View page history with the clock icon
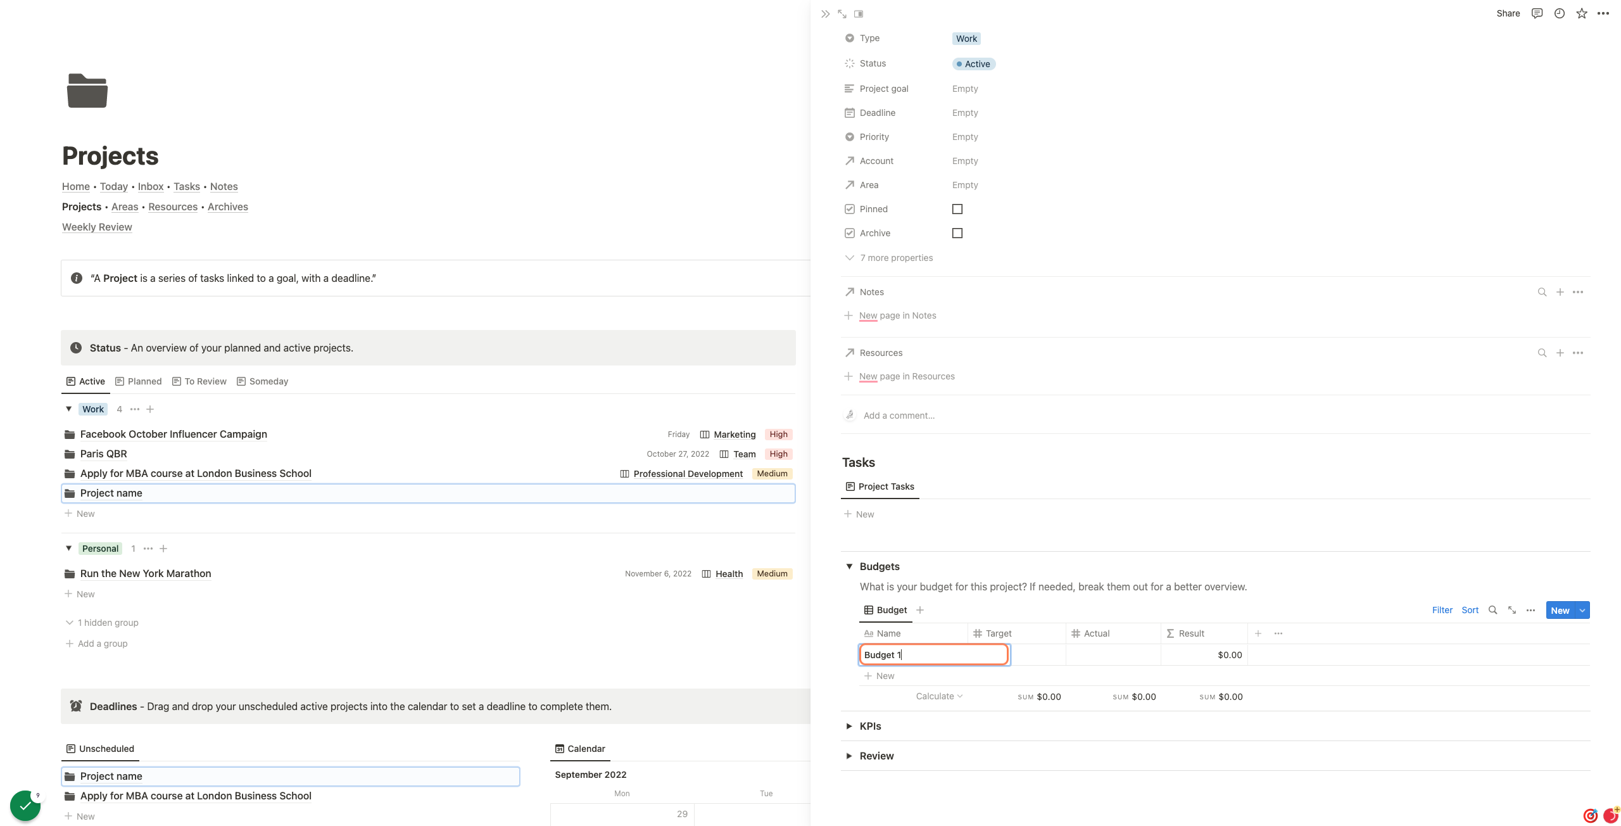1621x826 pixels. 1560,13
